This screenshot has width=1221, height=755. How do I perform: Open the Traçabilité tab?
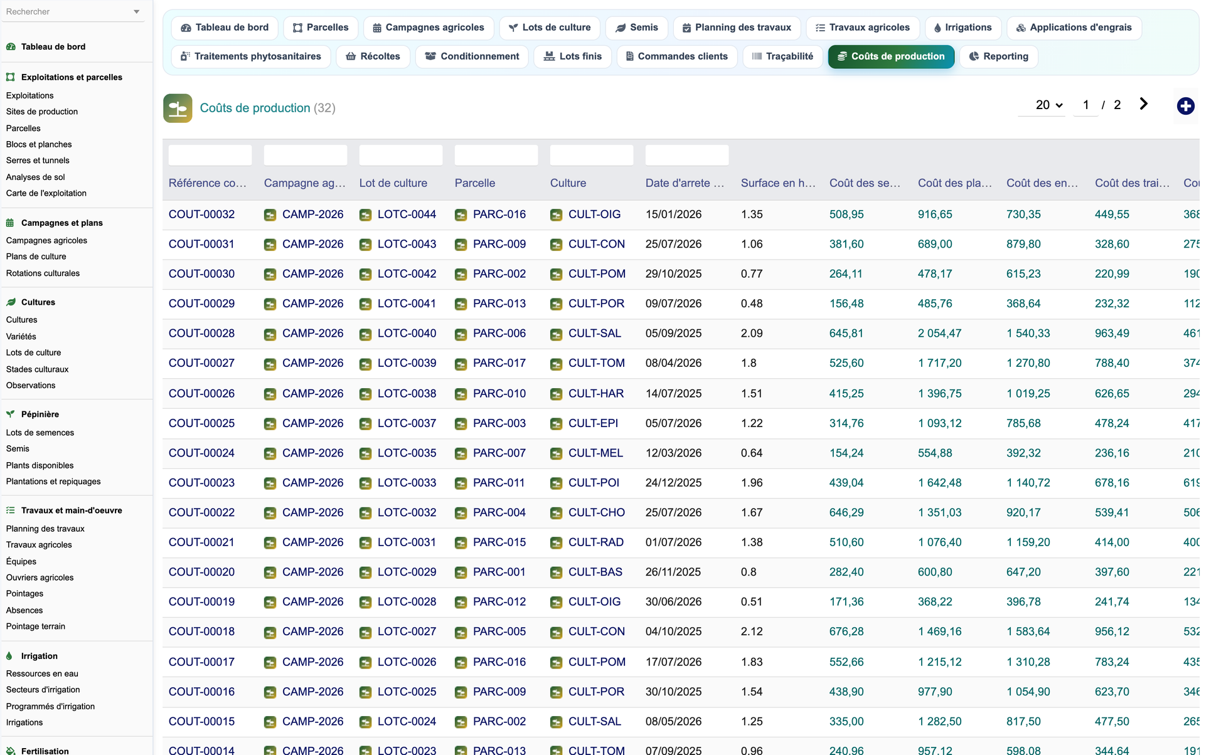[x=782, y=56]
